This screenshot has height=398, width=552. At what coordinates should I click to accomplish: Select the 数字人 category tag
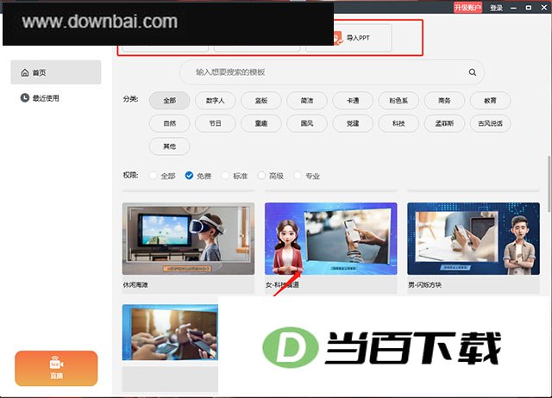click(215, 101)
